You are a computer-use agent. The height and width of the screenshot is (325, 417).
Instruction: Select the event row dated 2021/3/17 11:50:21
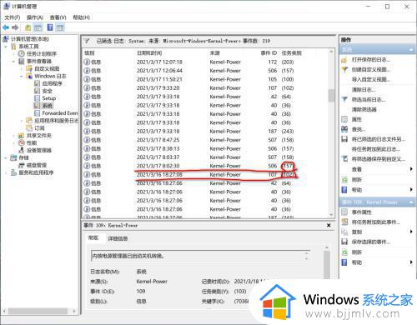coord(206,79)
